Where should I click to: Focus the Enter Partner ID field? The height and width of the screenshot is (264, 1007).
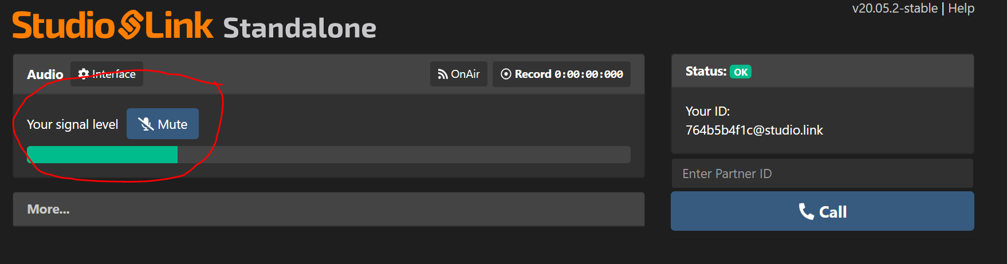coord(822,174)
